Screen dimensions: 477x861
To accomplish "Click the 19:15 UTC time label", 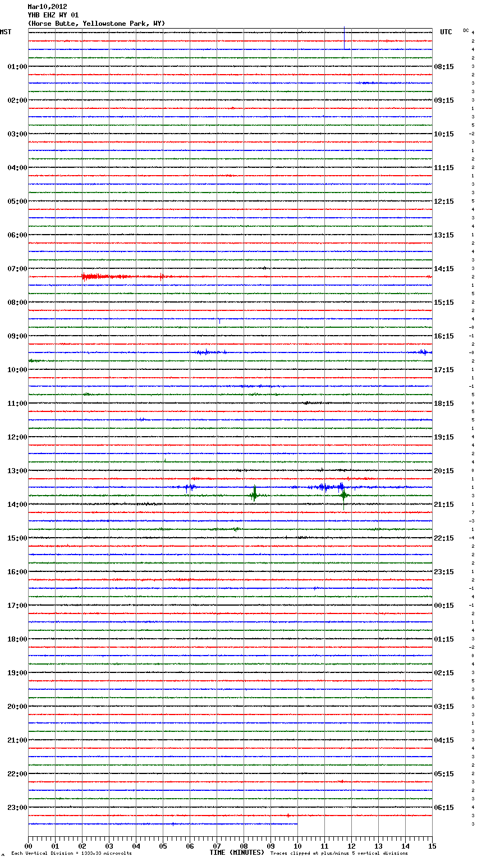I will [x=444, y=437].
